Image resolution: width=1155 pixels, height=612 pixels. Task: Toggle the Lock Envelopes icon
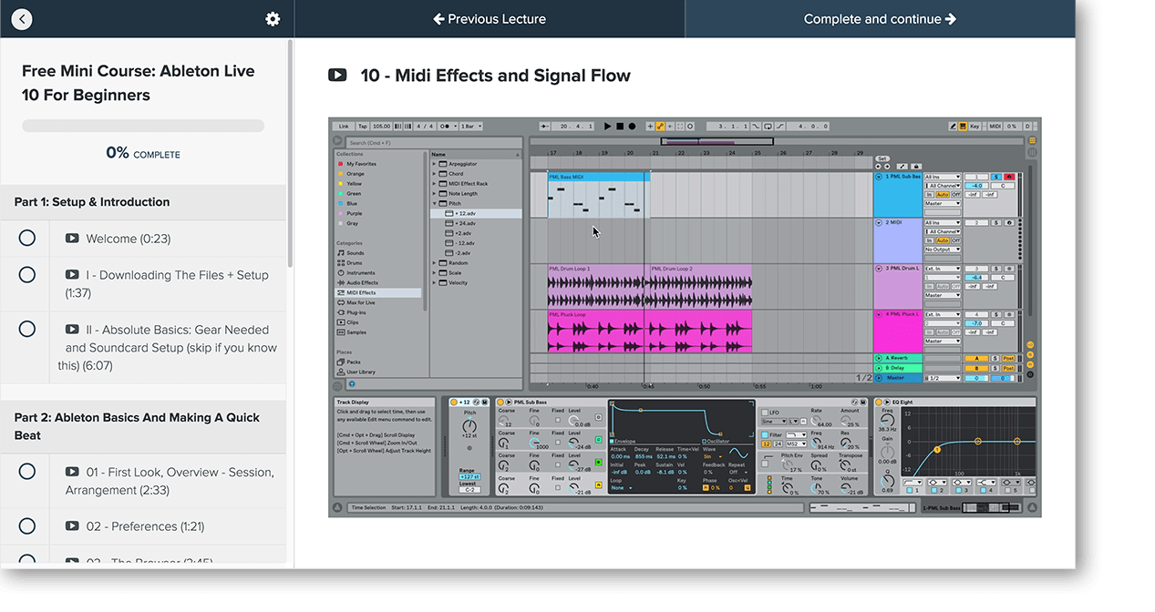pos(916,167)
